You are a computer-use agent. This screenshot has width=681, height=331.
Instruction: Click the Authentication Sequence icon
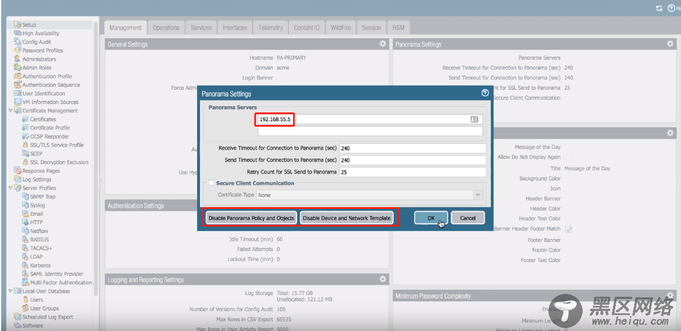click(x=18, y=84)
